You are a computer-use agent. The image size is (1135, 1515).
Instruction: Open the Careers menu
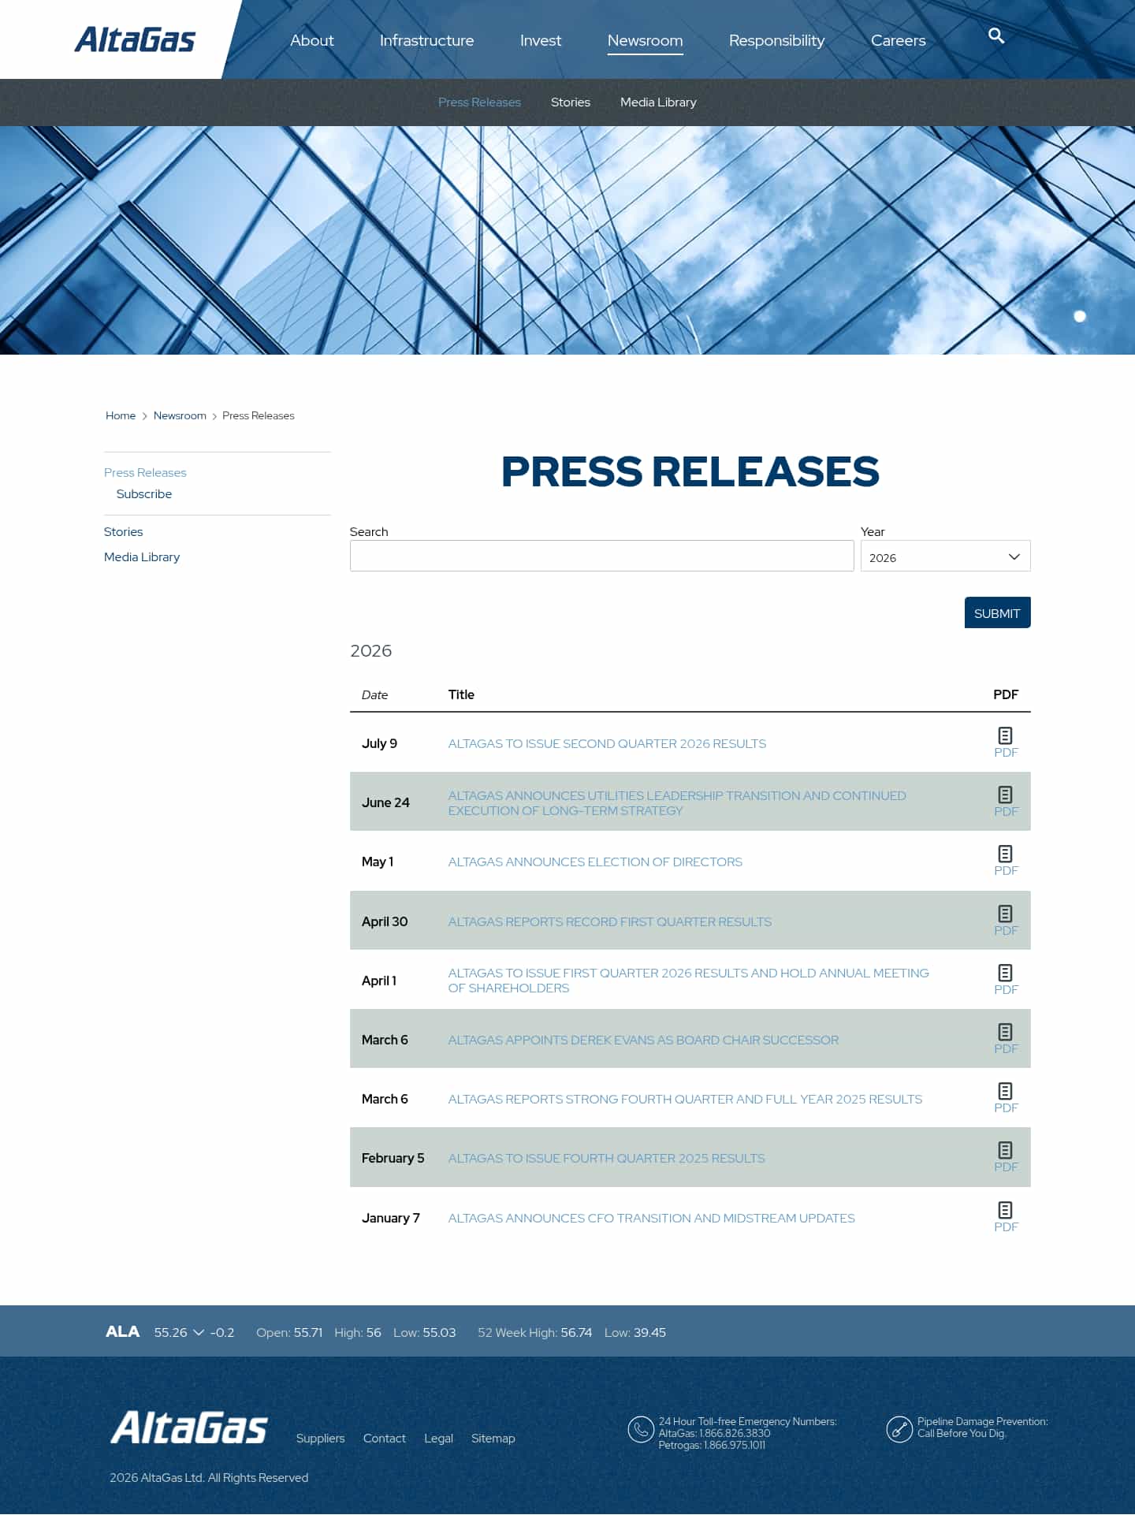point(898,40)
